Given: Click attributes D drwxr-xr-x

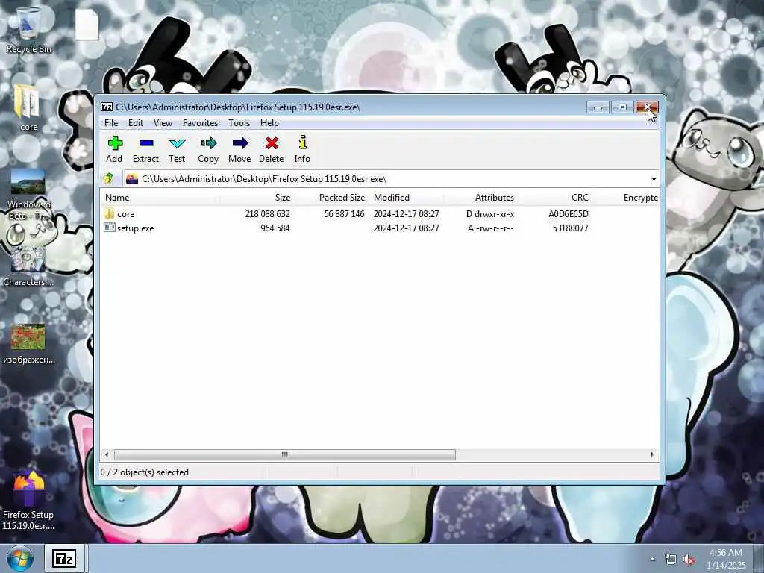Looking at the screenshot, I should tap(490, 214).
